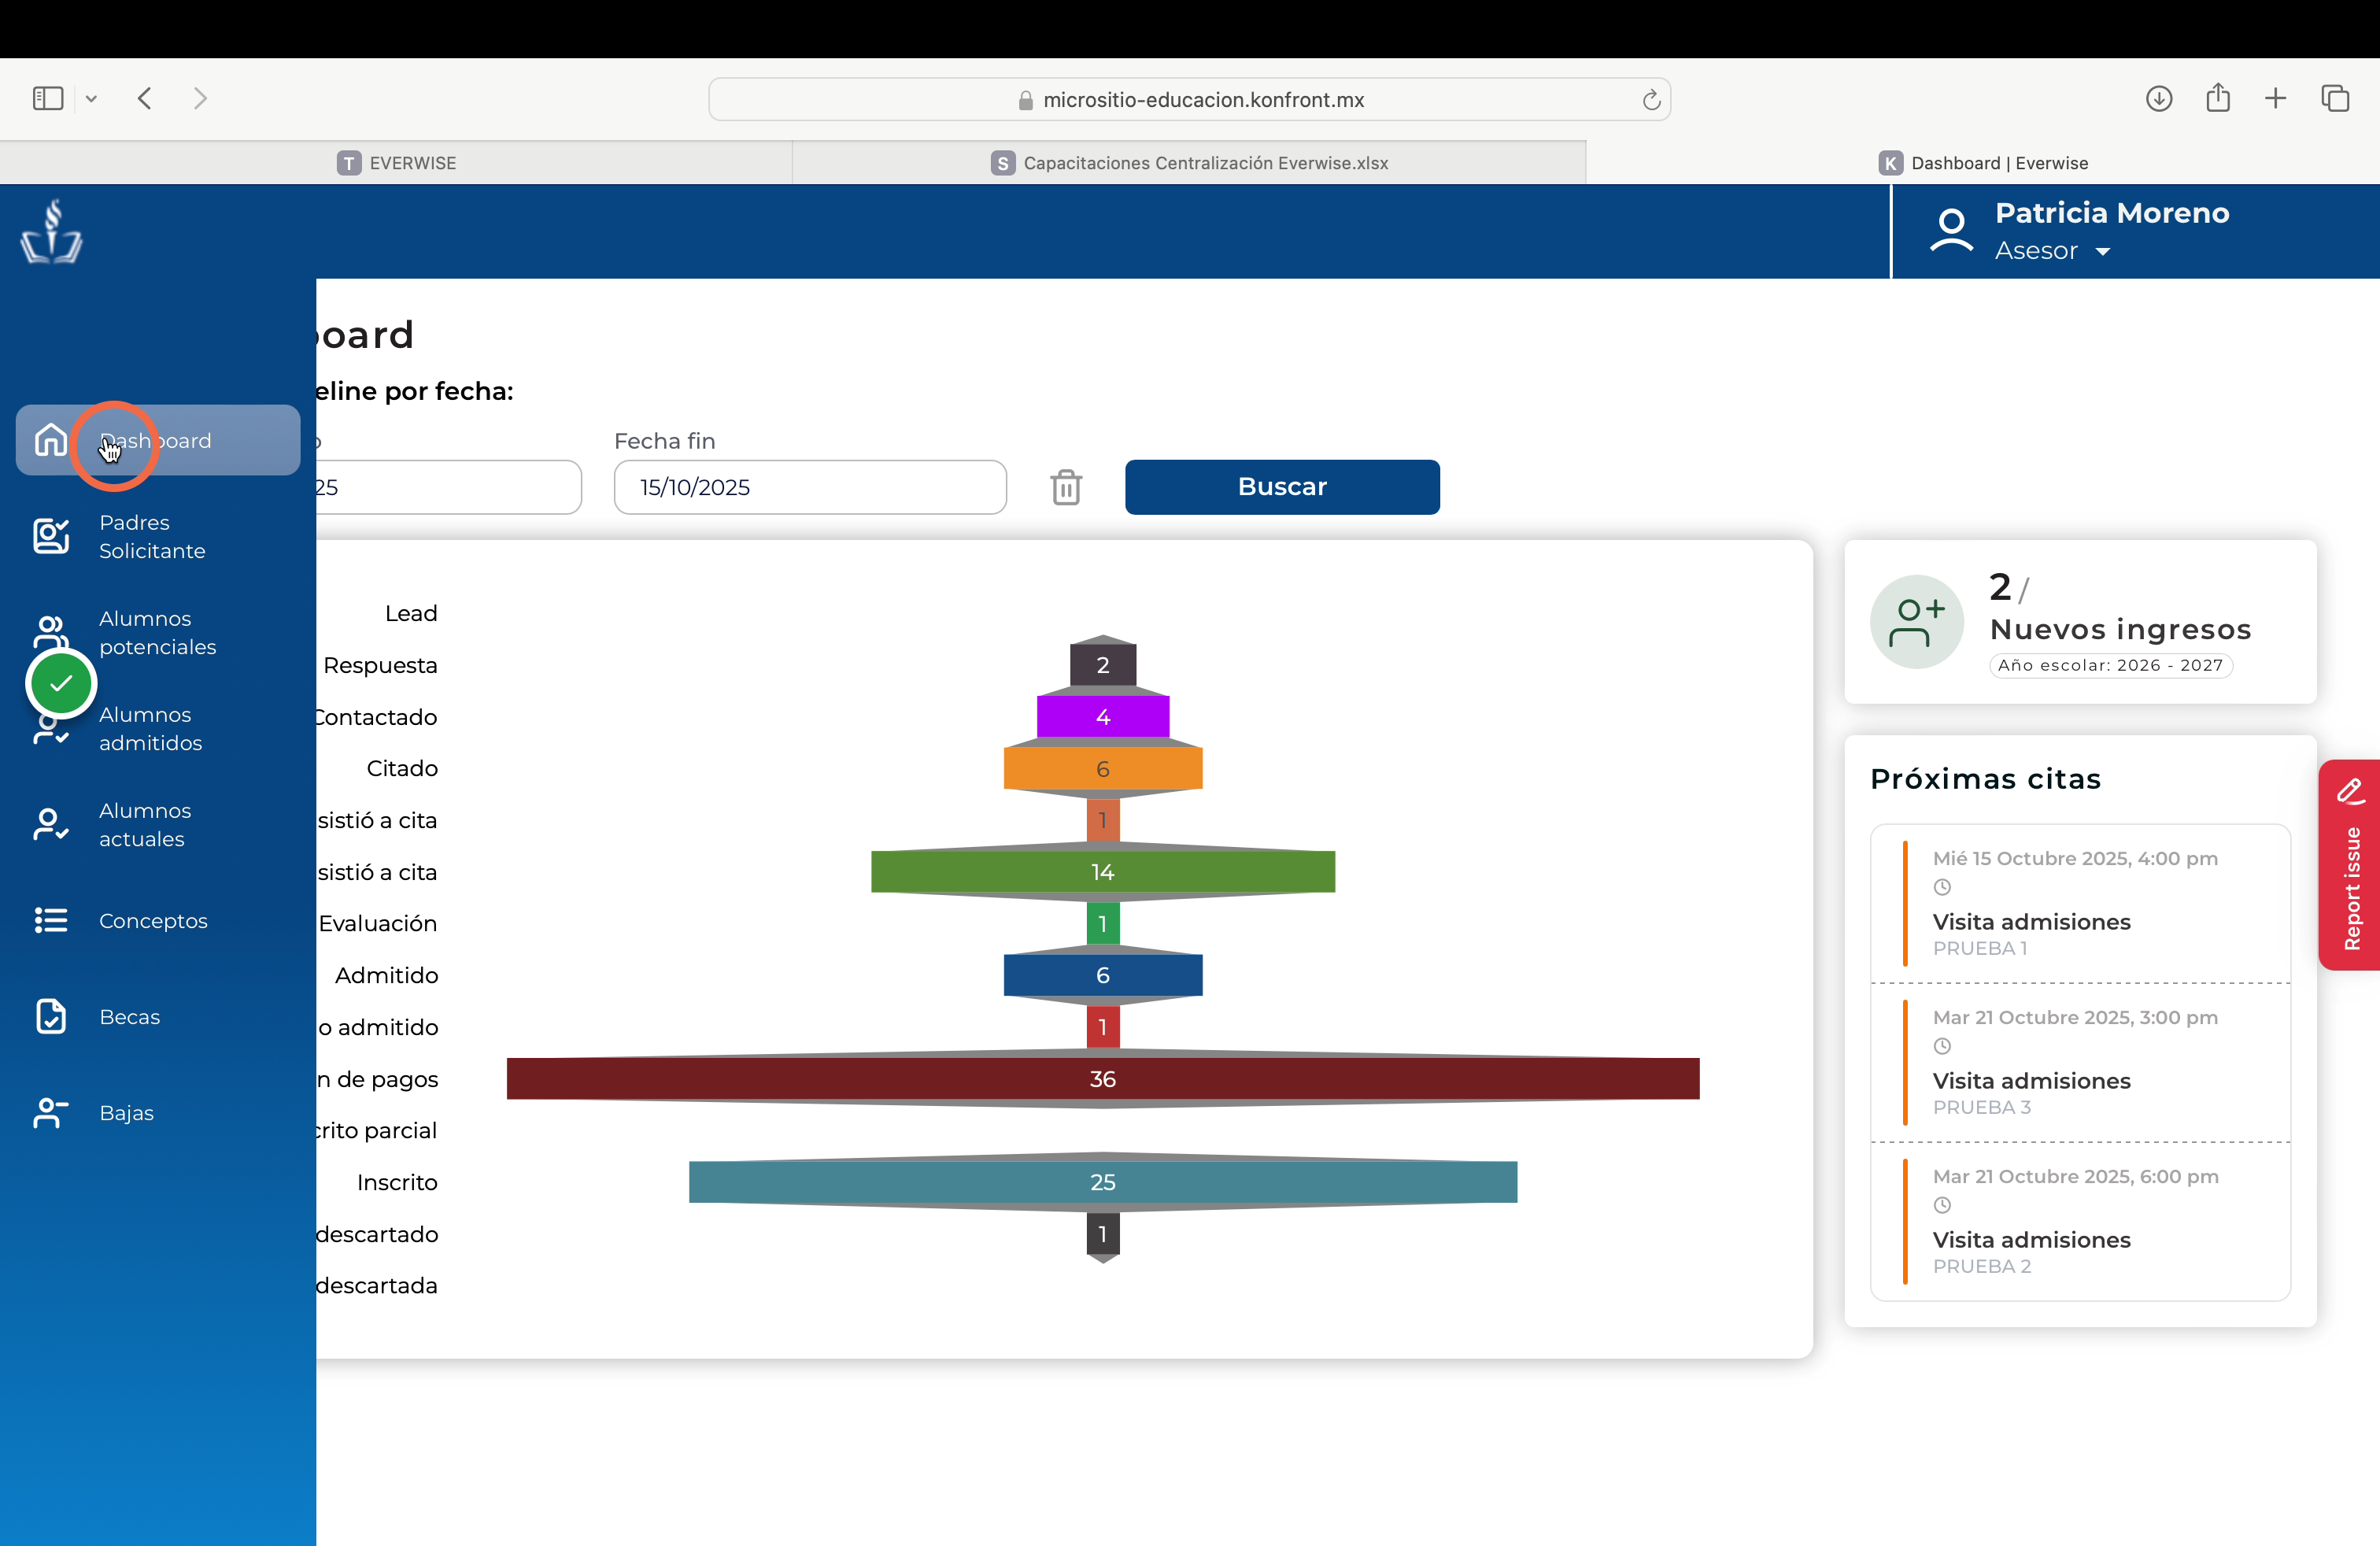The image size is (2380, 1546).
Task: Click the Mié 15 Octubre 2025, 4:00 pm date
Action: (x=2075, y=858)
